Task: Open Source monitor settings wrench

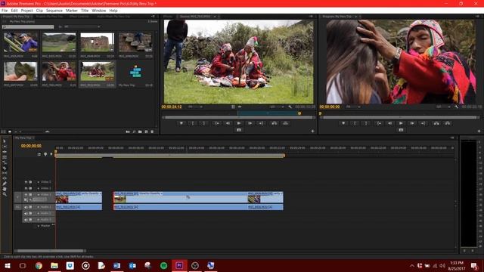Action: point(290,107)
